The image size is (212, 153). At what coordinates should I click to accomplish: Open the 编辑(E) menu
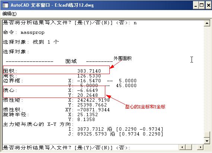(x=9, y=14)
